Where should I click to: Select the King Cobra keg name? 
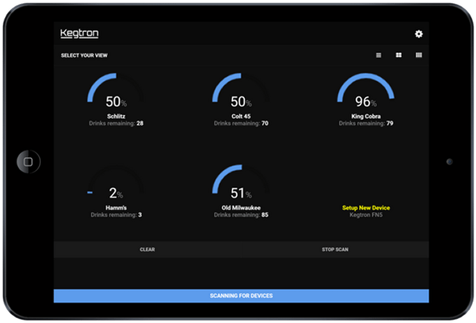[x=366, y=116]
